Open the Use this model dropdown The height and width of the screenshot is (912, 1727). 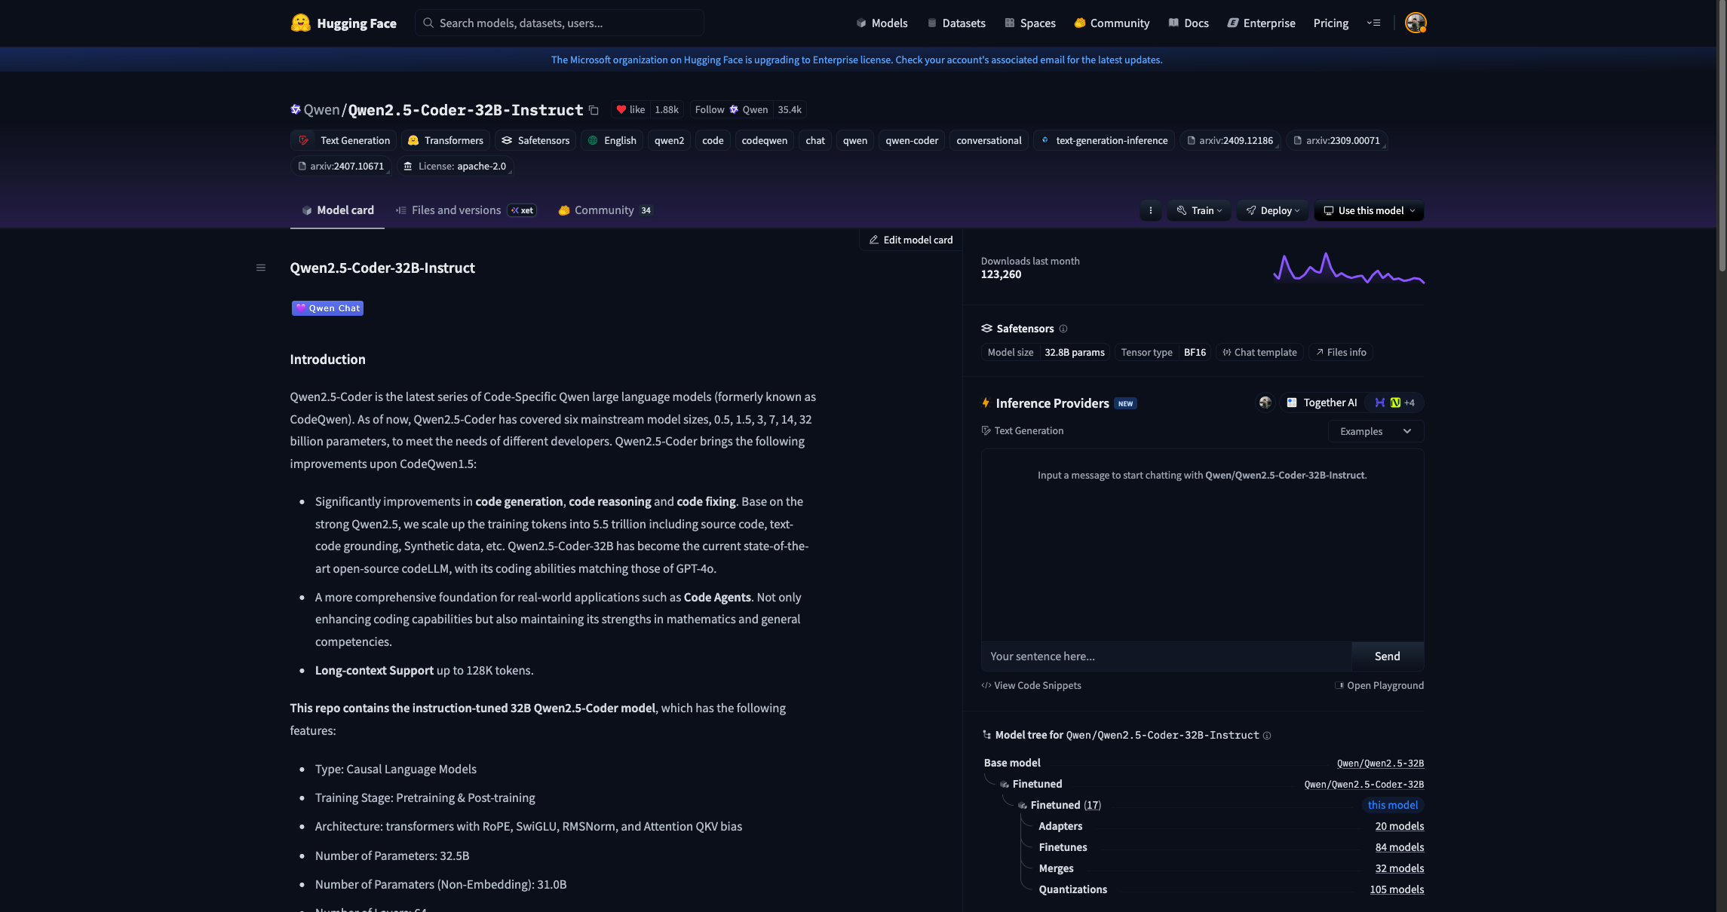(x=1368, y=211)
